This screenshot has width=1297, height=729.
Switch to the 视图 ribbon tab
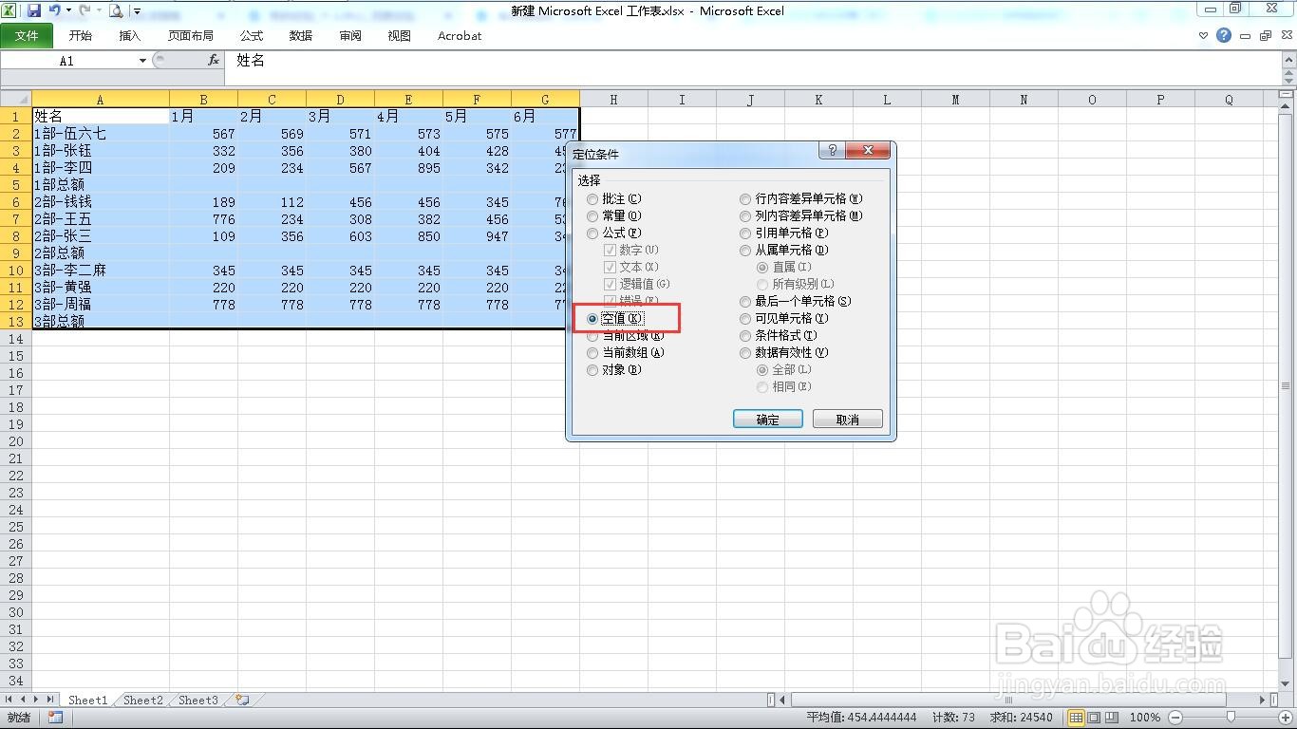pyautogui.click(x=400, y=36)
